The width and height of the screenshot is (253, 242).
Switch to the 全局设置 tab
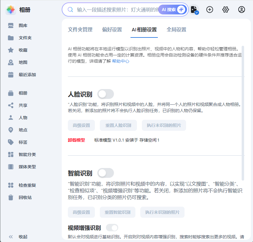tap(176, 30)
